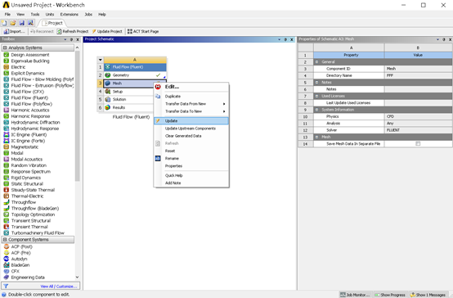Image resolution: width=453 pixels, height=298 pixels.
Task: Click the Save project icon
Action: pyautogui.click(x=21, y=23)
